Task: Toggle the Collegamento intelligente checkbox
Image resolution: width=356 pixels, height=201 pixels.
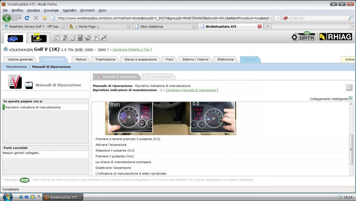Action: [351, 98]
